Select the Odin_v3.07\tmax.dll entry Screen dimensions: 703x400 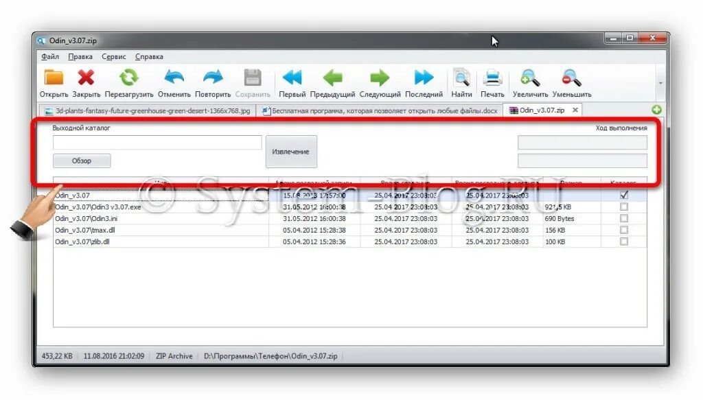click(x=85, y=231)
